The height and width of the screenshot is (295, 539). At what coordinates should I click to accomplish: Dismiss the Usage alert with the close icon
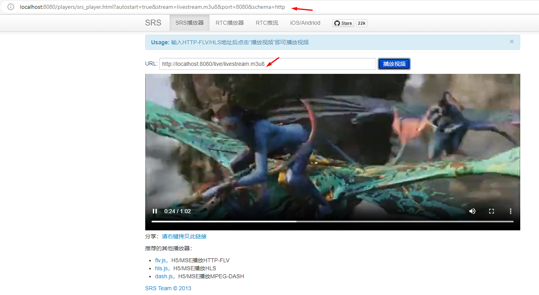[512, 42]
